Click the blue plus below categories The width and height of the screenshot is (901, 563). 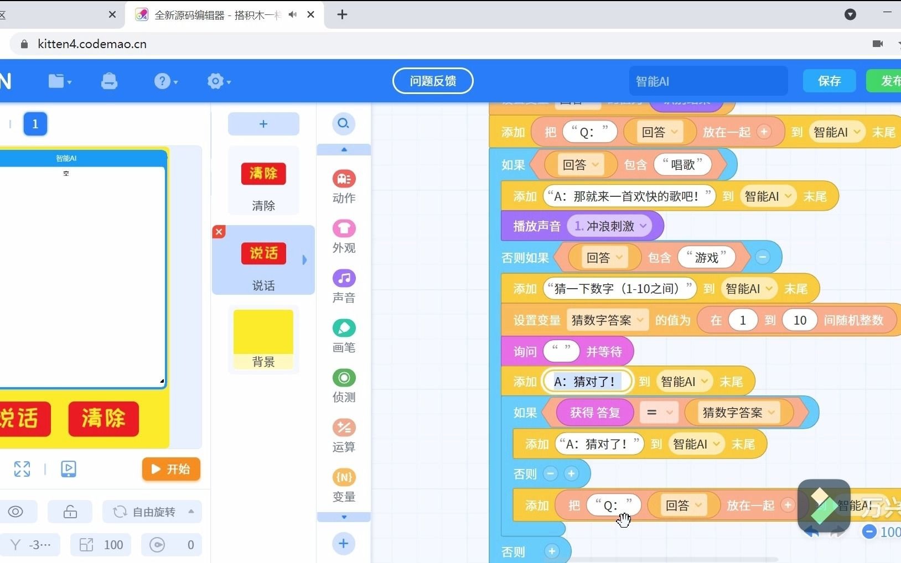pyautogui.click(x=344, y=544)
